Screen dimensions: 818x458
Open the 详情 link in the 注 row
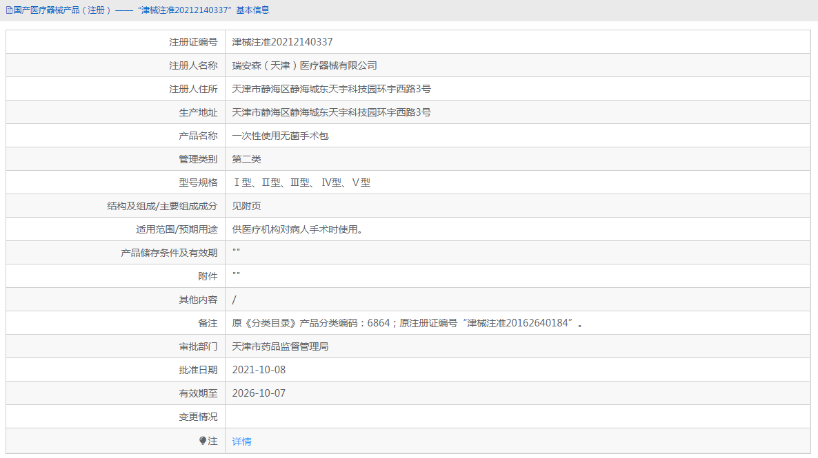tap(241, 440)
